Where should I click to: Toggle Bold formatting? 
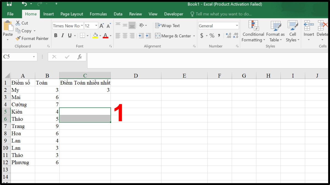(x=56, y=36)
